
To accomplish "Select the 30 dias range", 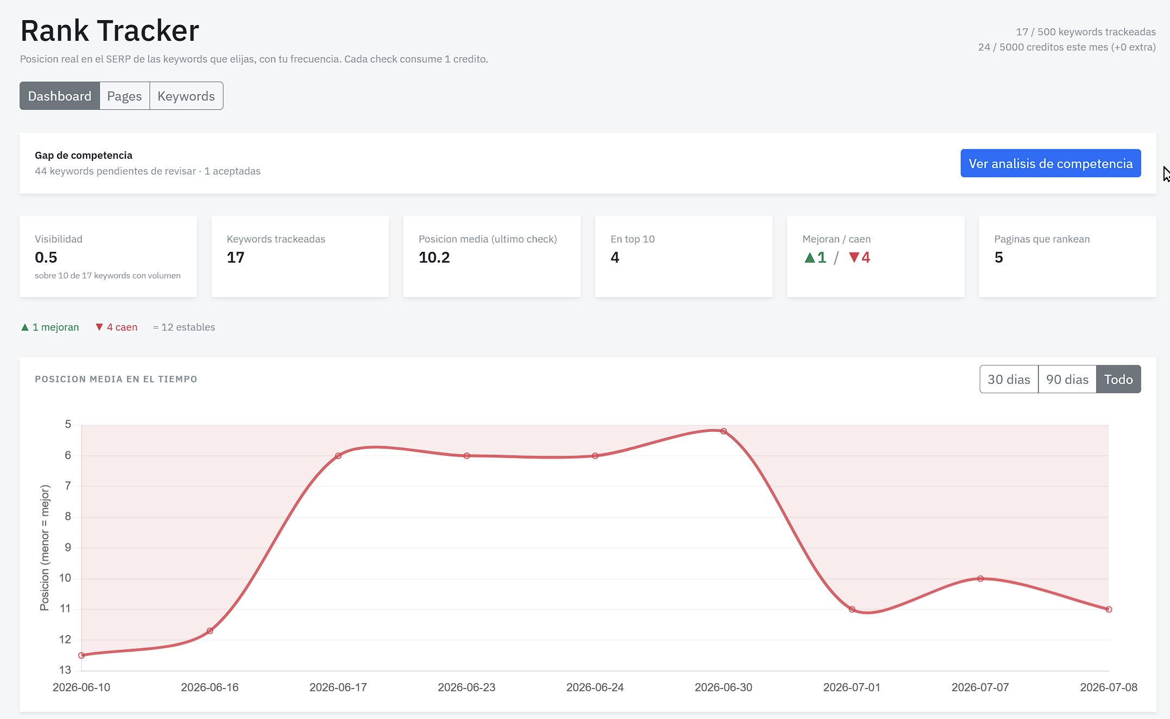I will click(1009, 379).
